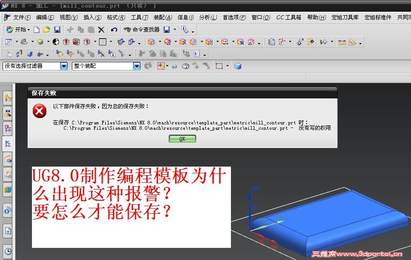
Task: Open the 宏旭刀具库 menu
Action: point(345,18)
